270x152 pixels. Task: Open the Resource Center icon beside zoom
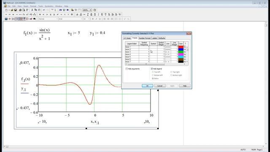tap(94, 10)
